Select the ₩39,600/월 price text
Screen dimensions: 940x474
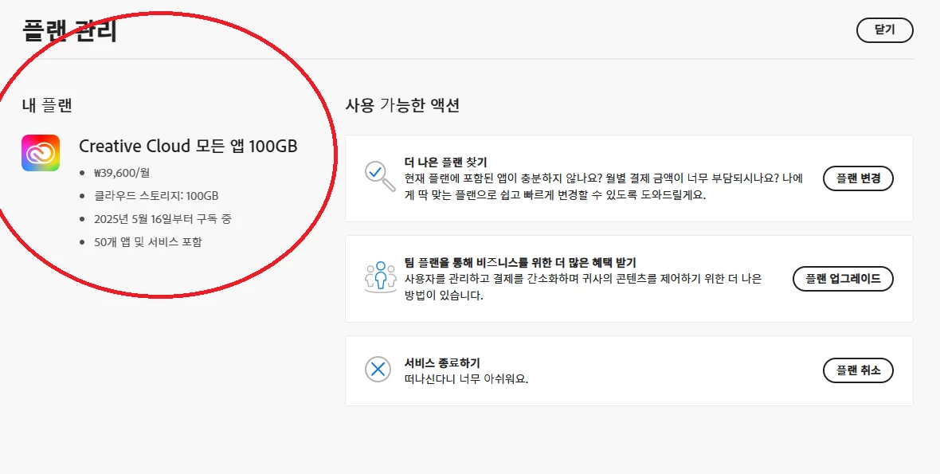click(x=122, y=173)
